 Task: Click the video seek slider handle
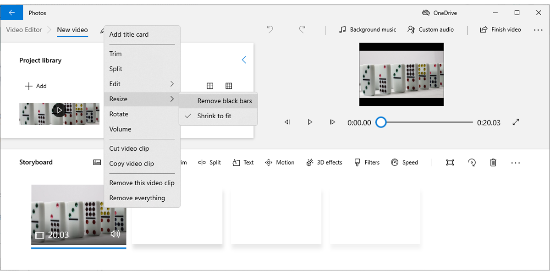pos(381,122)
